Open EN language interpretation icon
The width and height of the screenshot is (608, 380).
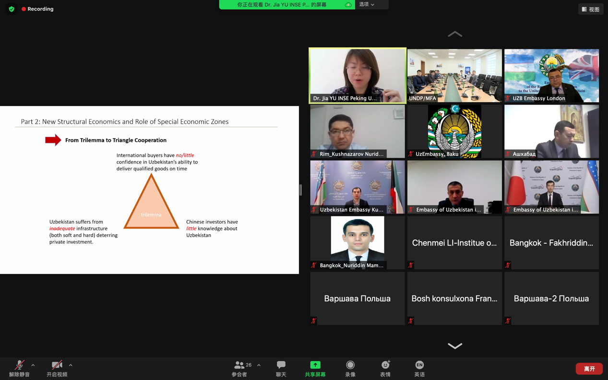(x=419, y=365)
